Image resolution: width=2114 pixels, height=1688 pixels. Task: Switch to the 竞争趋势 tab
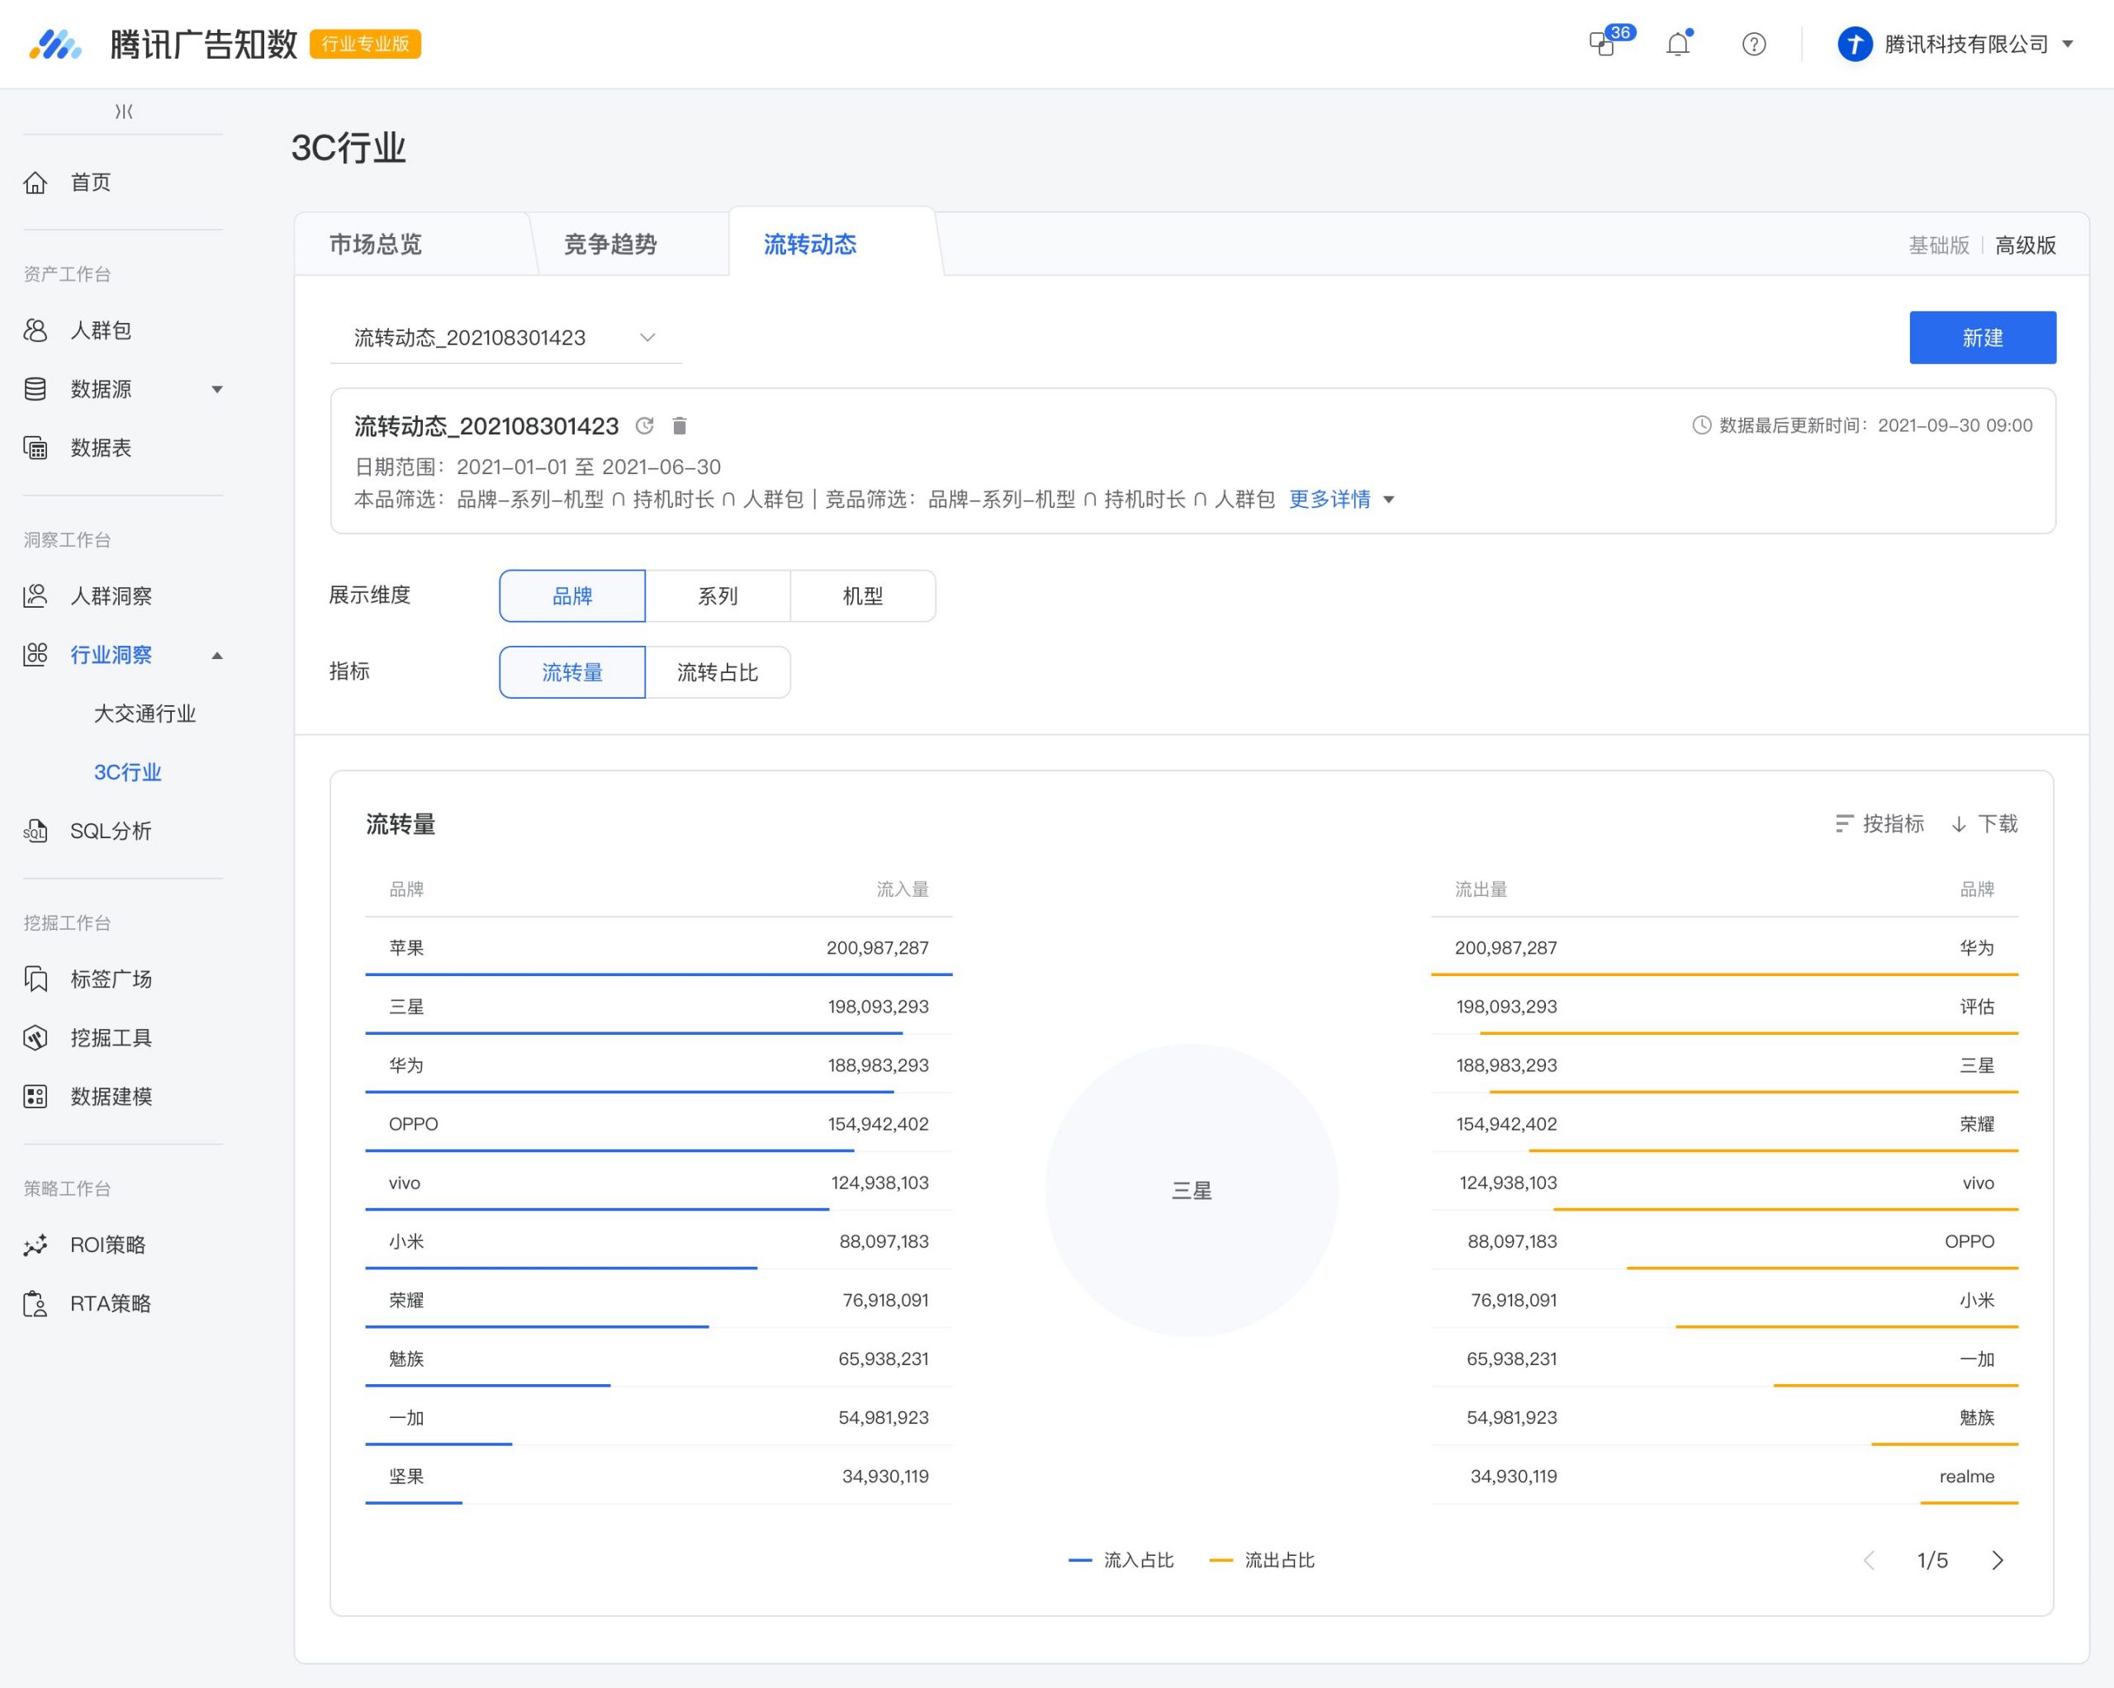click(x=610, y=244)
